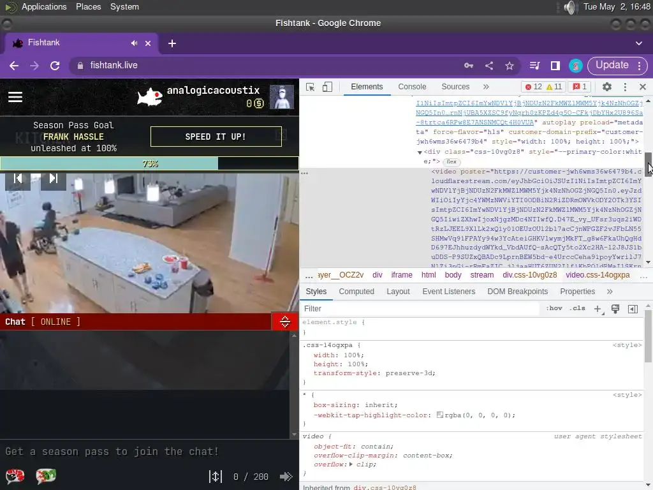Open the 1 issue badge
The width and height of the screenshot is (653, 490).
580,87
